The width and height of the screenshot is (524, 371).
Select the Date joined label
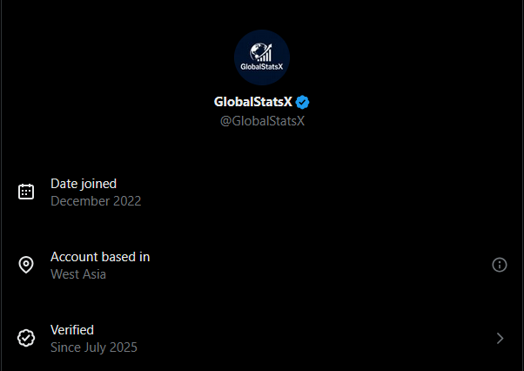tap(84, 184)
